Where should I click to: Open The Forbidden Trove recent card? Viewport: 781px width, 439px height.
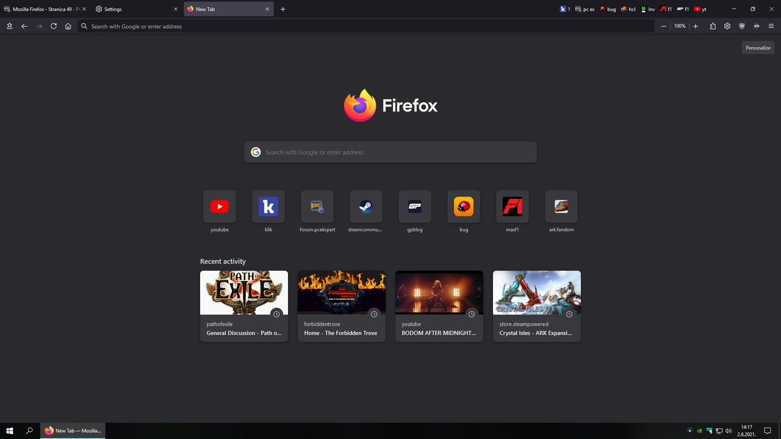coord(342,306)
